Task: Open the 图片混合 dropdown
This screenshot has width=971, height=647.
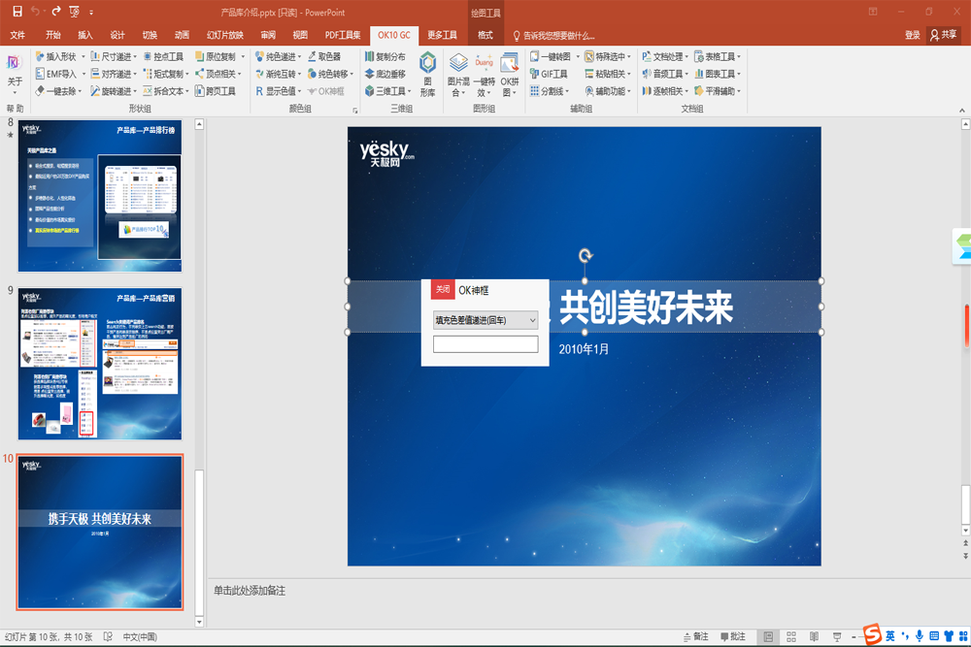Action: point(457,75)
